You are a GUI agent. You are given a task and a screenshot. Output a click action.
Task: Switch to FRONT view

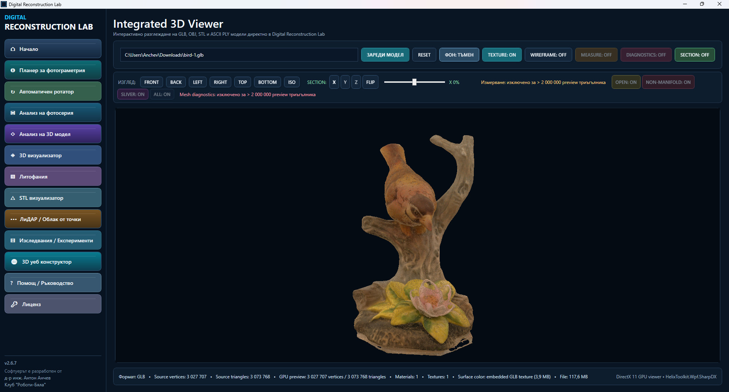151,82
